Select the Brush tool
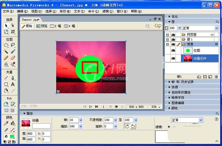 (13, 51)
